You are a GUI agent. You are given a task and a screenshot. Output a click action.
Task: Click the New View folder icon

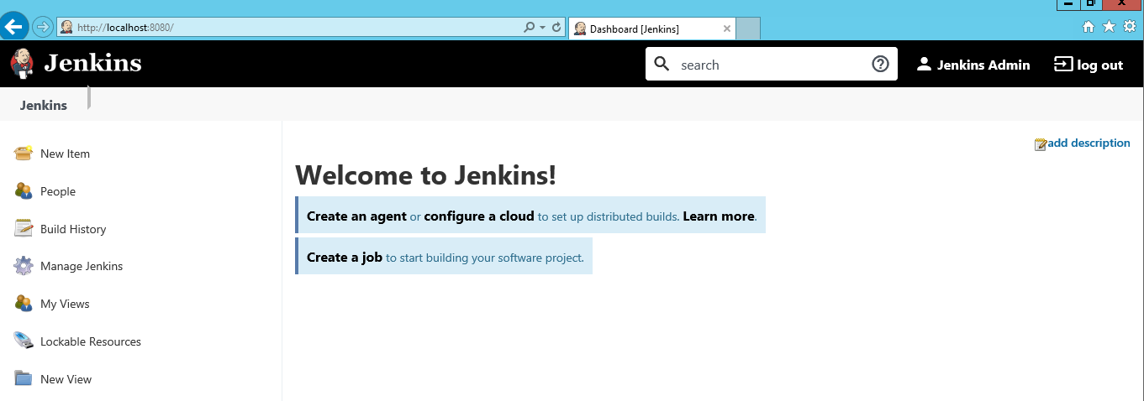pyautogui.click(x=24, y=378)
